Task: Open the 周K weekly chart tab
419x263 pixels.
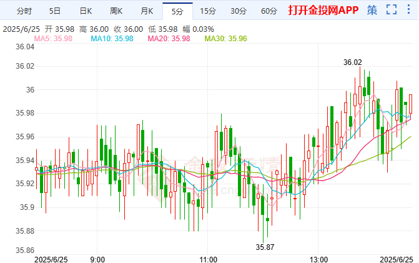Action: point(116,11)
